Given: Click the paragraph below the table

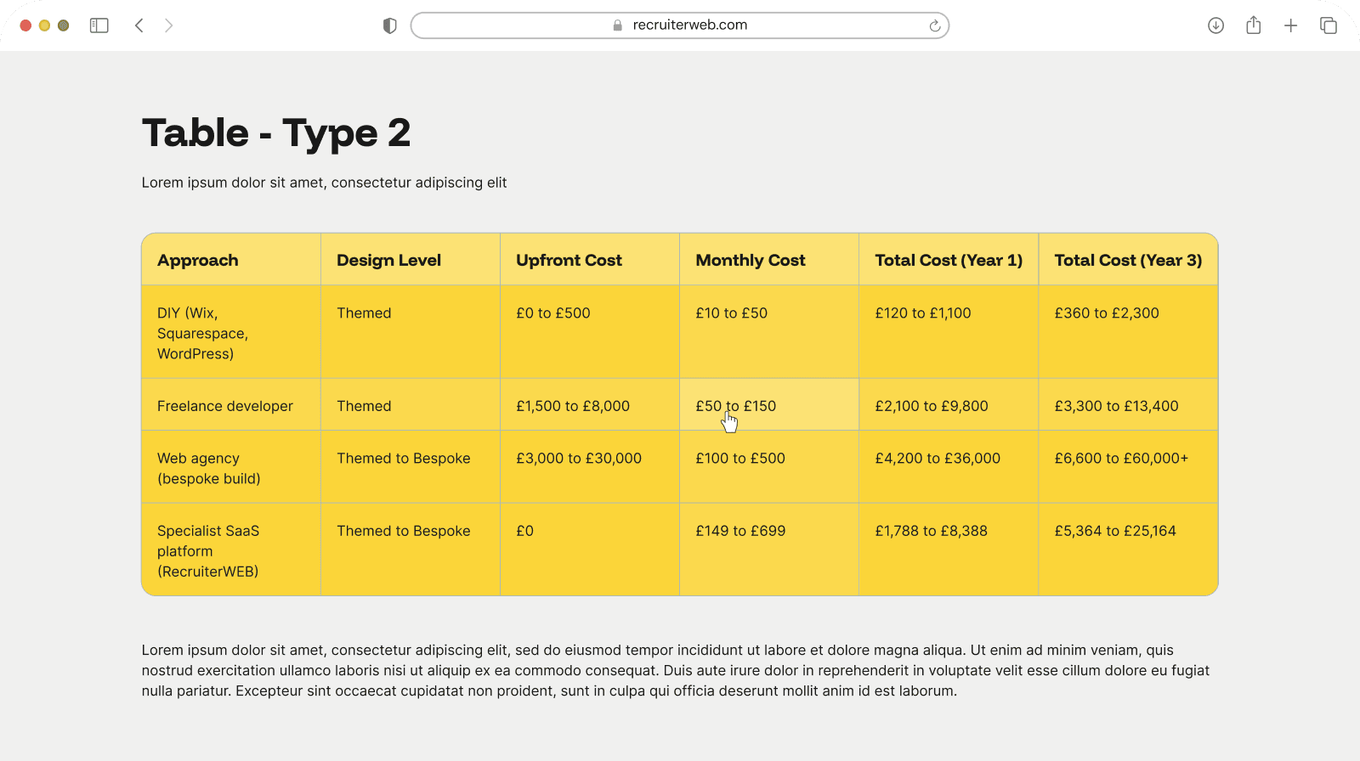Looking at the screenshot, I should coord(676,670).
